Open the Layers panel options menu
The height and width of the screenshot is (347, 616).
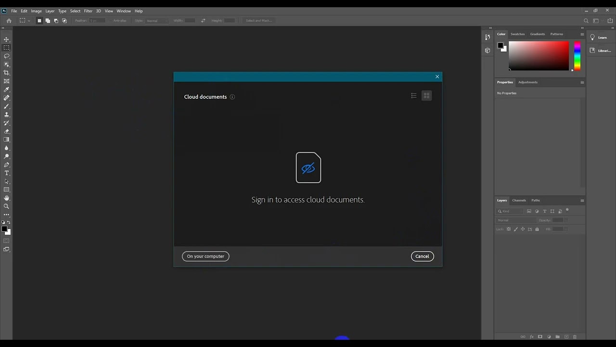point(582,200)
